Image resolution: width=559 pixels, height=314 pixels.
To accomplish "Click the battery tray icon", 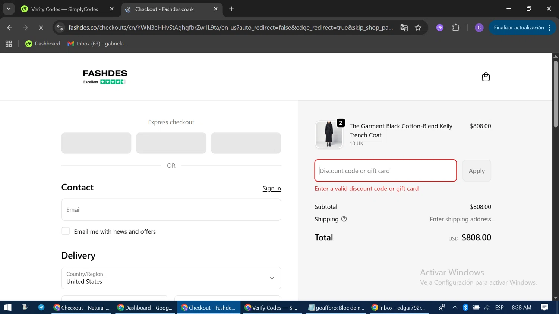I will [476, 307].
